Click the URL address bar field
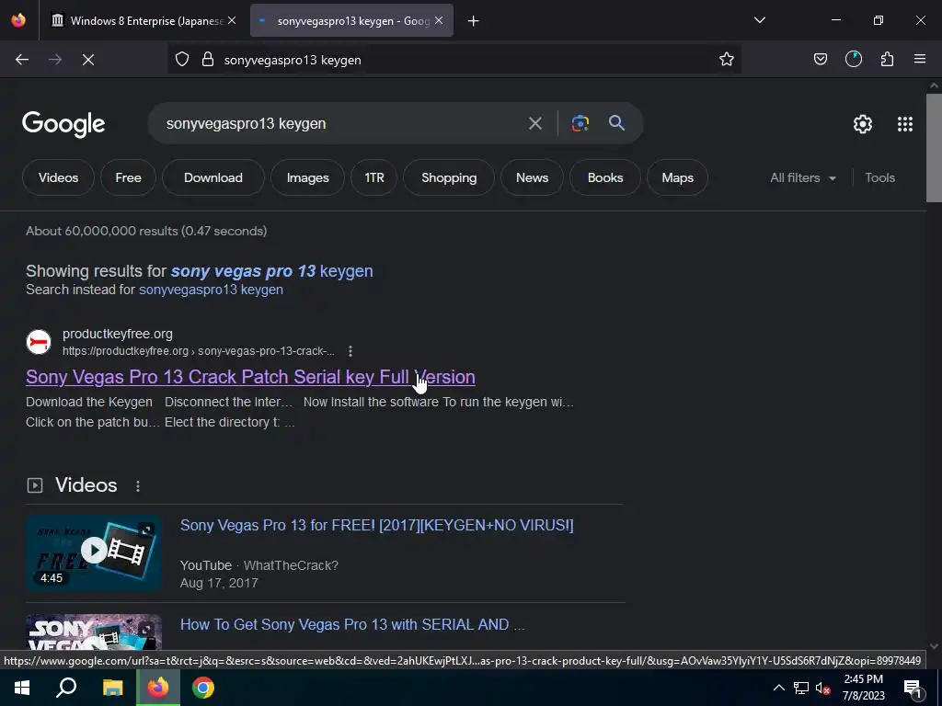 pyautogui.click(x=454, y=60)
